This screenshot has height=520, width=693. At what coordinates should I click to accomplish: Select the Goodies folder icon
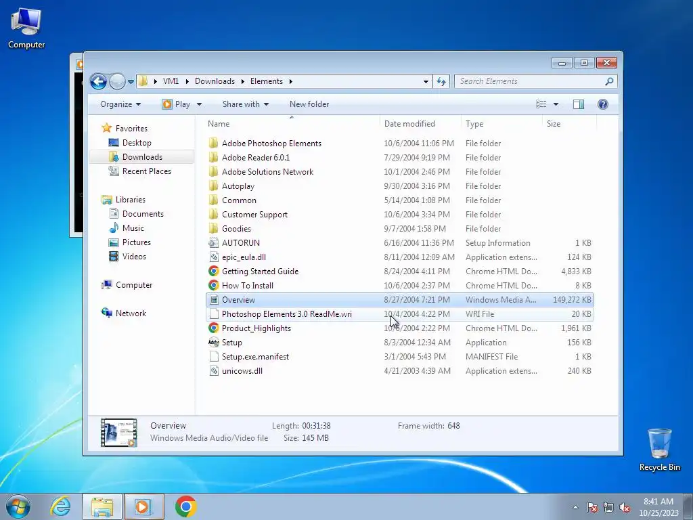click(213, 229)
